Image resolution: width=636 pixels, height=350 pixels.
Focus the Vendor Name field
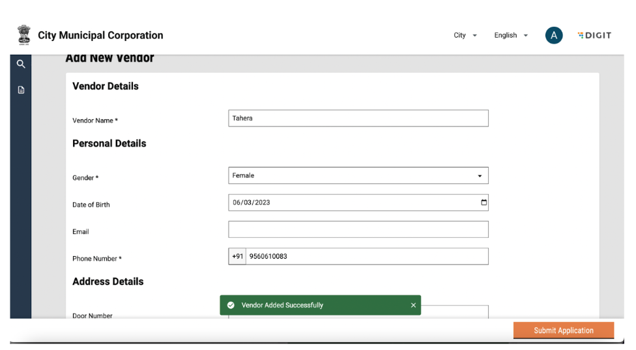358,118
